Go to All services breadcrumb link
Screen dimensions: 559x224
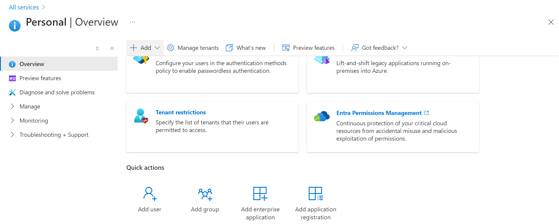[x=24, y=7]
